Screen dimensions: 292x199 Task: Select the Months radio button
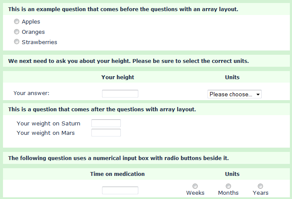point(228,186)
